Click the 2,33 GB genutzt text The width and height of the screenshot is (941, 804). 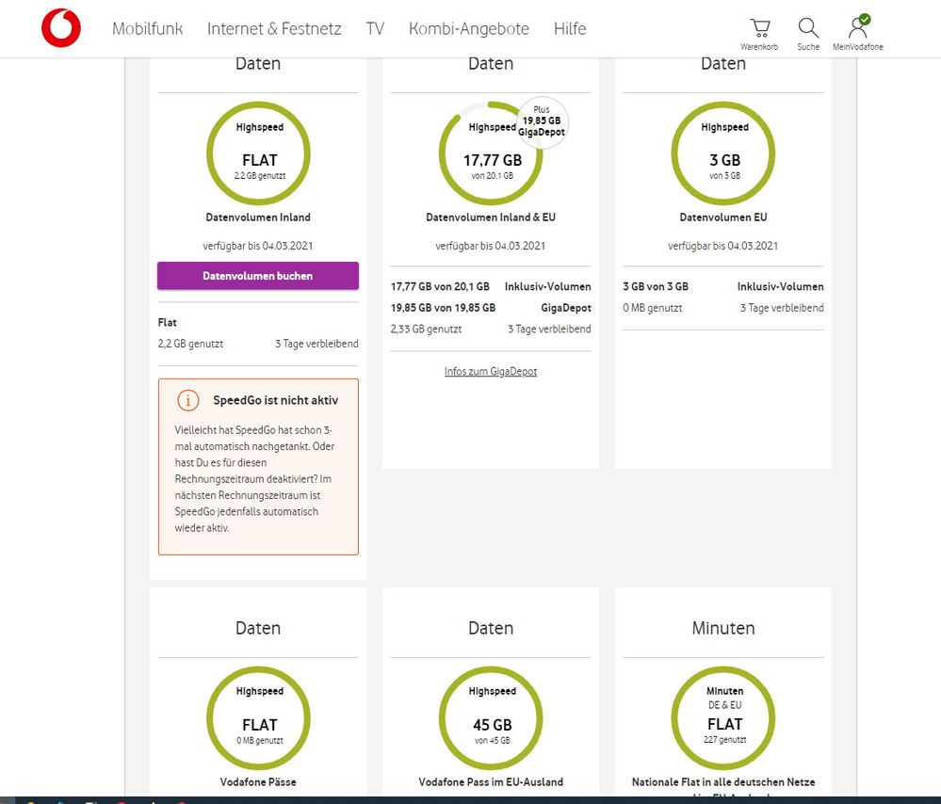(426, 329)
